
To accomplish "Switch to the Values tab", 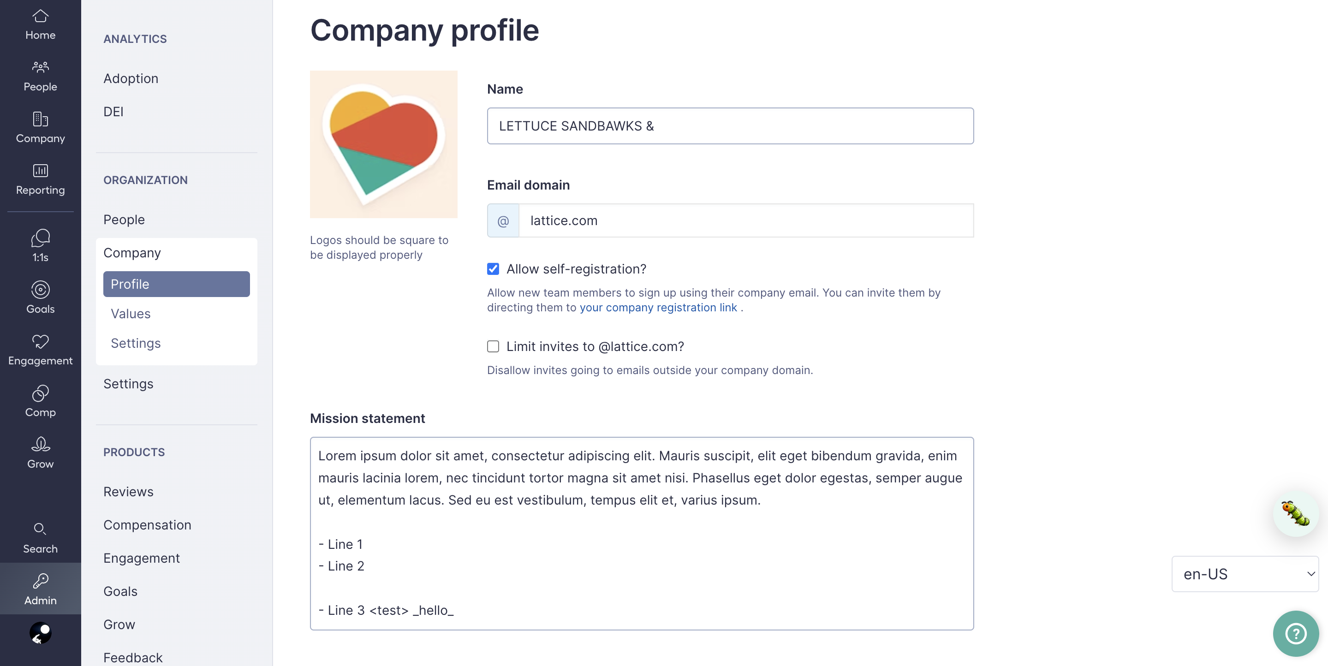I will click(x=131, y=314).
